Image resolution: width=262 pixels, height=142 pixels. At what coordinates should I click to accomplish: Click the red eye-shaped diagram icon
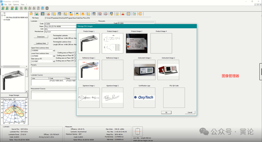pos(48,14)
